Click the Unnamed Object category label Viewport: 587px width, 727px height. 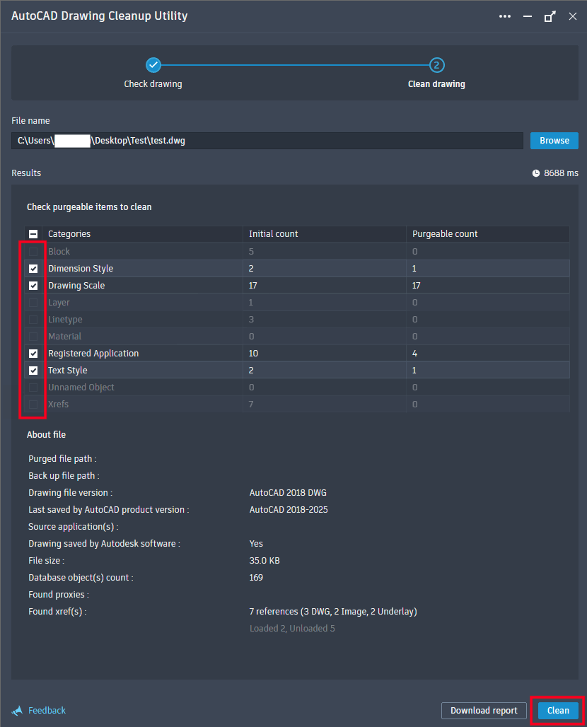[81, 387]
